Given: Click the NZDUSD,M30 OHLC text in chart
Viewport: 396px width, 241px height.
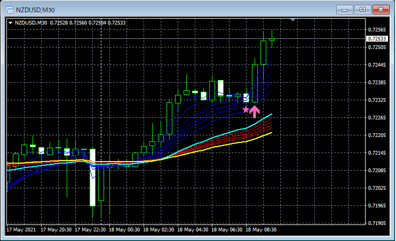Looking at the screenshot, I should (x=70, y=23).
